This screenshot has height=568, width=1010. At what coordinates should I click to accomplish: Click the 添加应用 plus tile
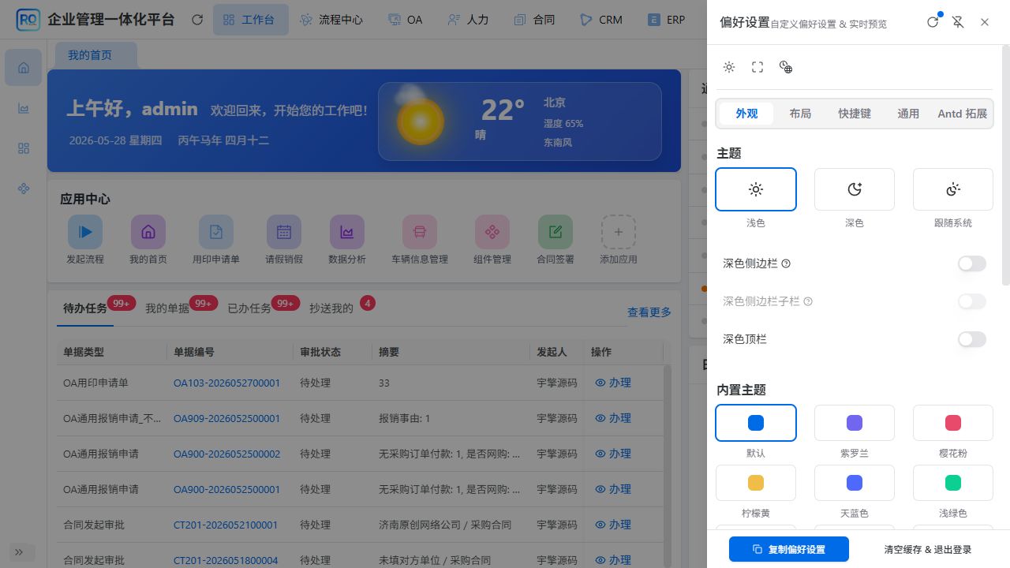tap(619, 232)
